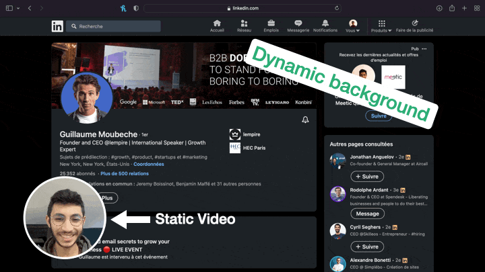Click the profile banner cover image

(184, 75)
